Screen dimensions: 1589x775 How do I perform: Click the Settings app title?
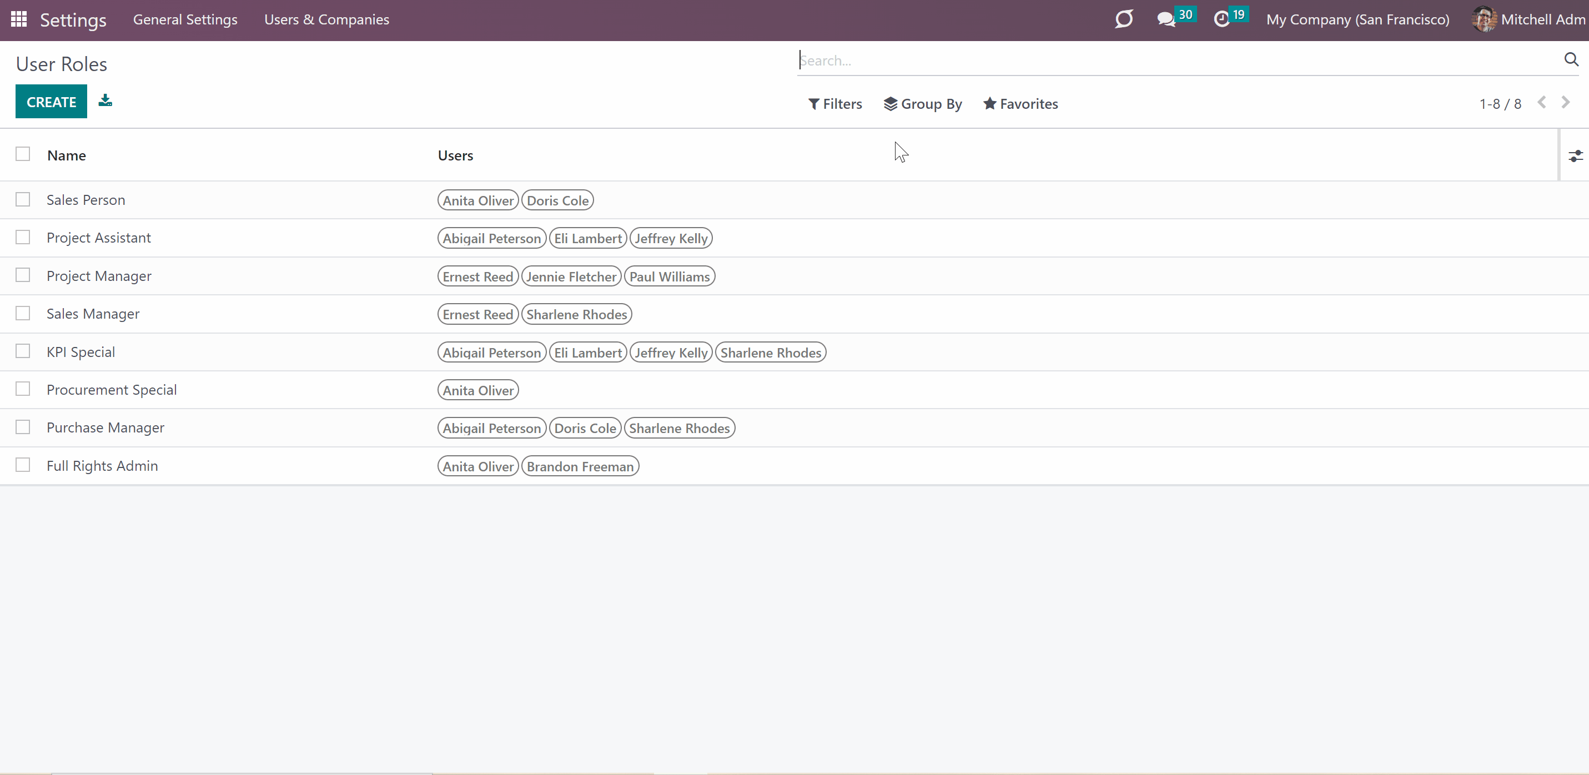tap(73, 20)
